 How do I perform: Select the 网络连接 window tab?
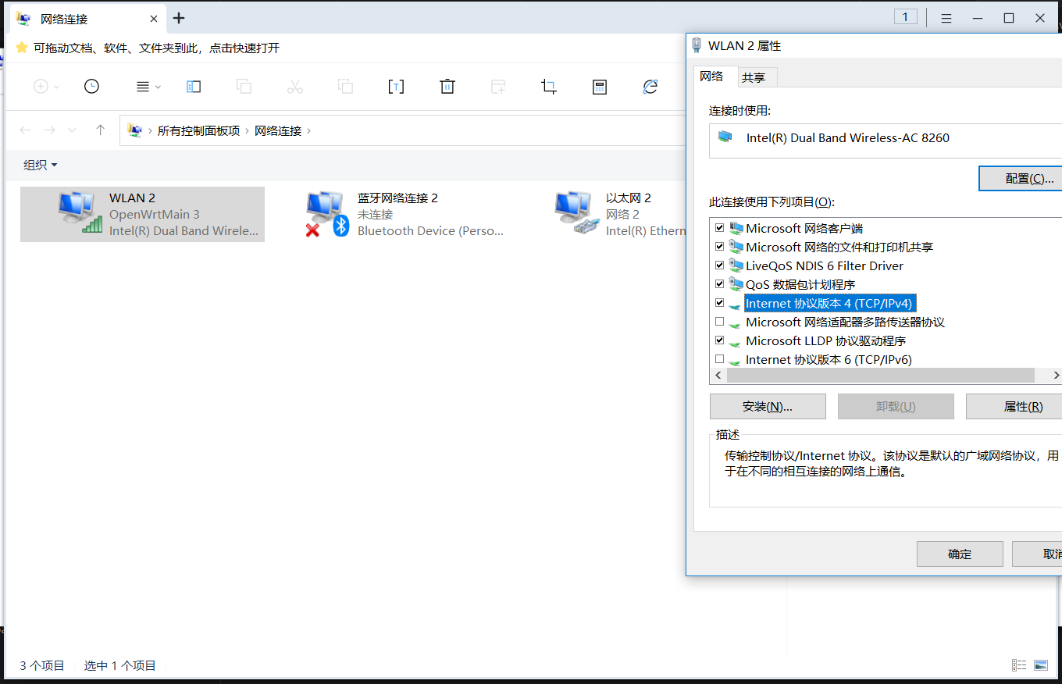pyautogui.click(x=87, y=18)
